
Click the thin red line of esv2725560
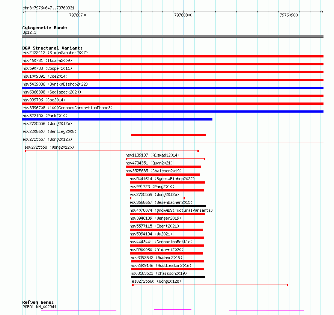coord(210,285)
